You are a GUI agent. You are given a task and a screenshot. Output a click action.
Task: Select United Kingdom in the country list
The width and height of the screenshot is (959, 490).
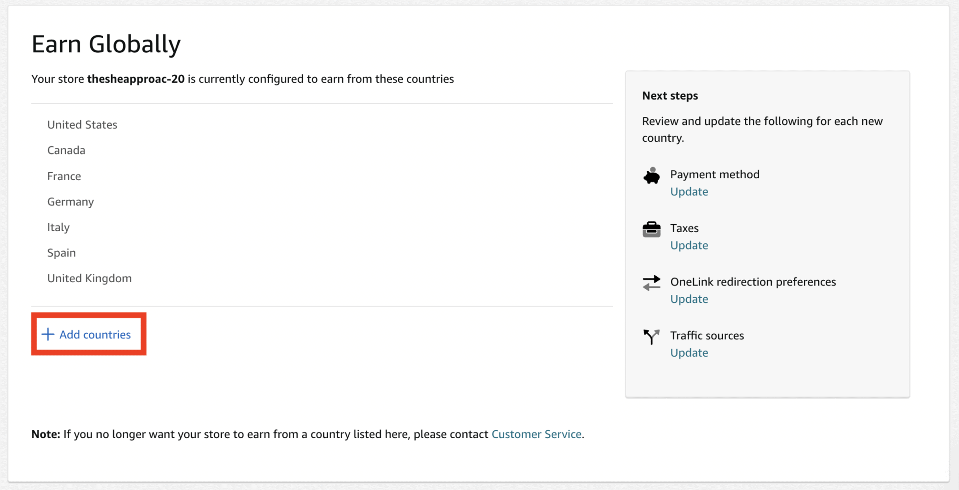[x=89, y=278]
